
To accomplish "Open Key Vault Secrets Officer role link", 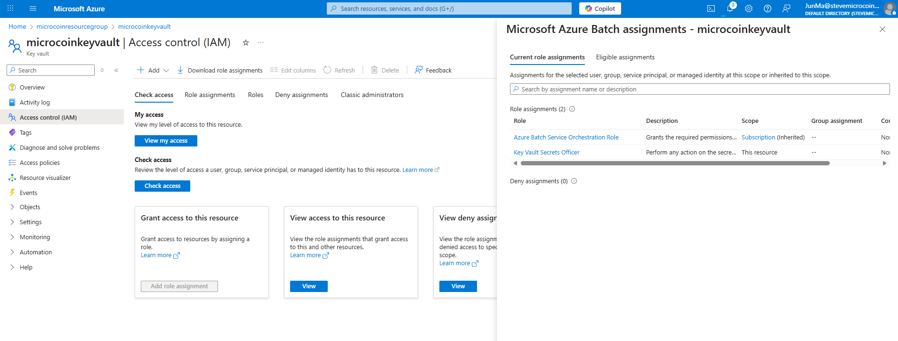I will point(546,152).
